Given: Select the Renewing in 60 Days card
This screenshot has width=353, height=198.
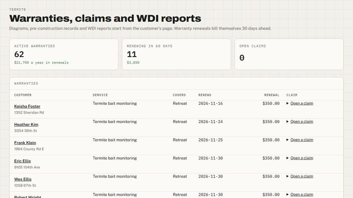Looking at the screenshot, I should pos(176,54).
